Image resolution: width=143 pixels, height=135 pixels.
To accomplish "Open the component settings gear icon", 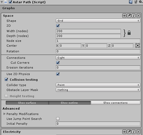I will pos(141,2).
